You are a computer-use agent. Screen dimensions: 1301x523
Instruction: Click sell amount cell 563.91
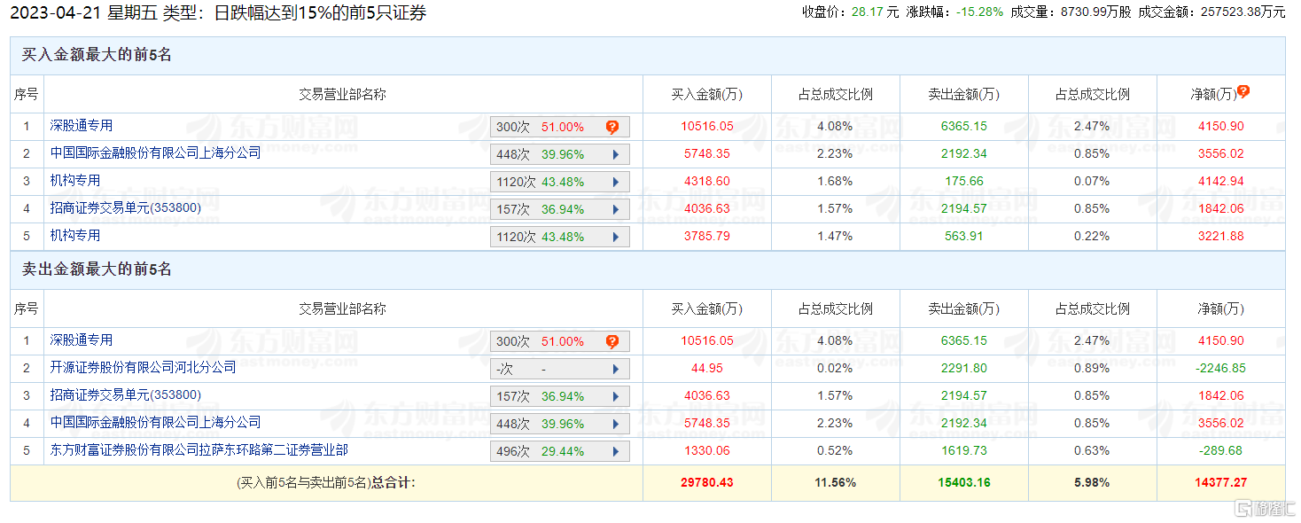964,236
